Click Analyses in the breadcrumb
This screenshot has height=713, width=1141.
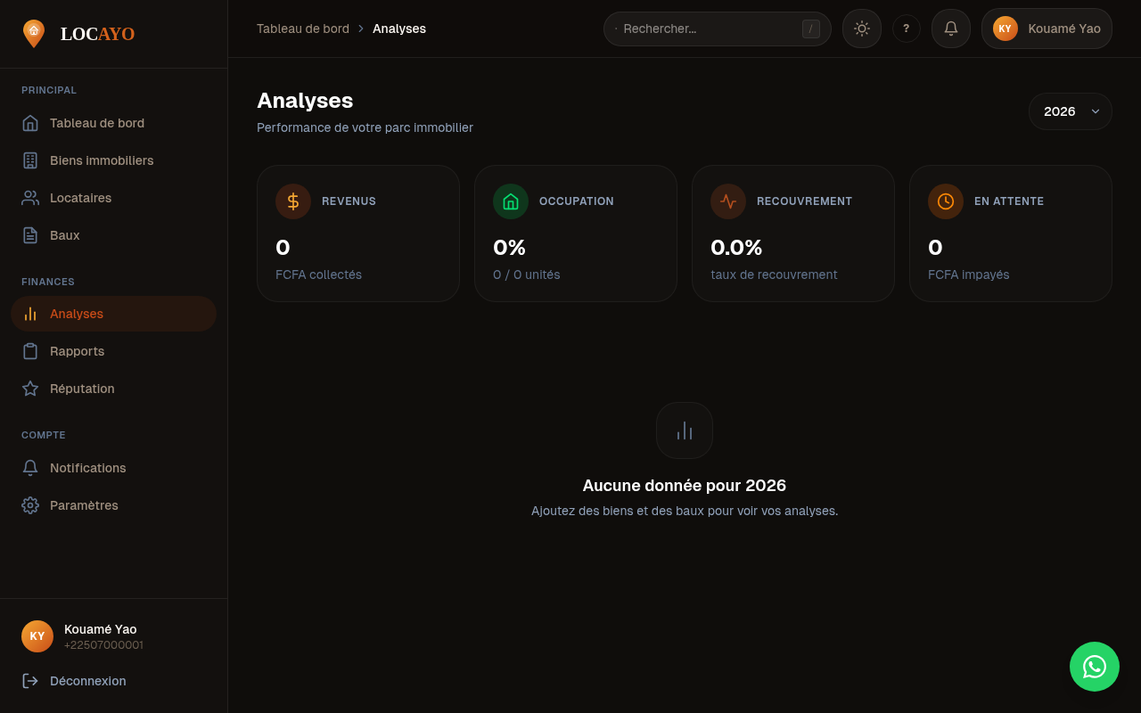click(399, 29)
